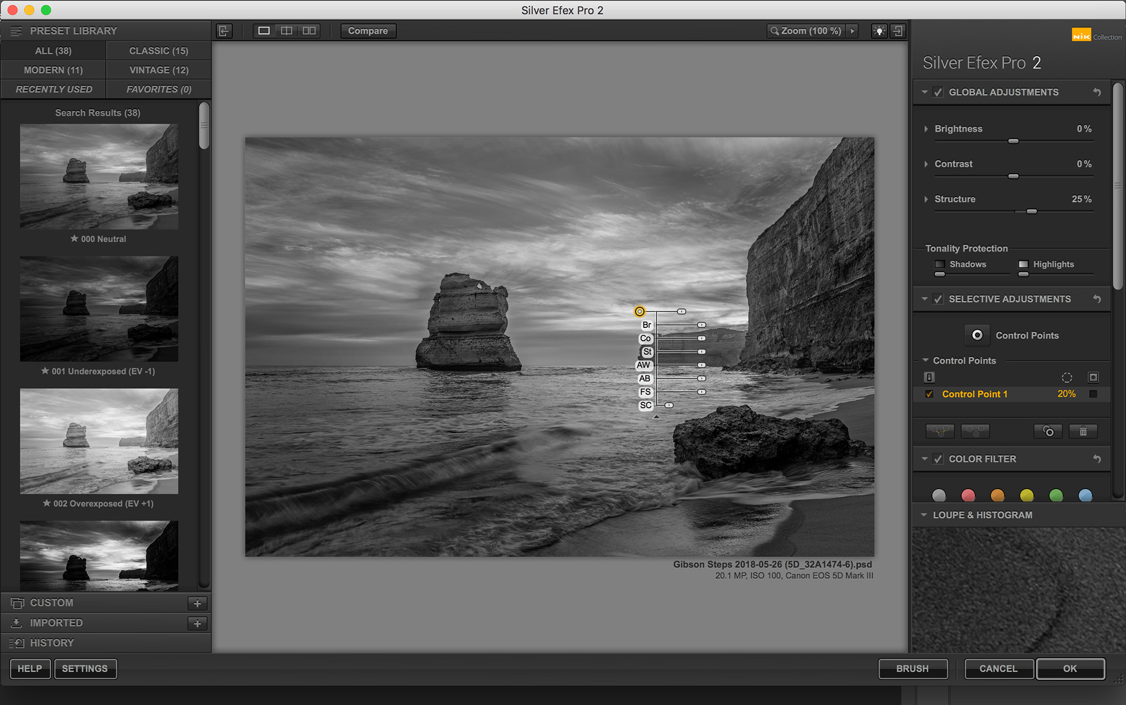The height and width of the screenshot is (705, 1126).
Task: Group selected control points
Action: (x=940, y=431)
